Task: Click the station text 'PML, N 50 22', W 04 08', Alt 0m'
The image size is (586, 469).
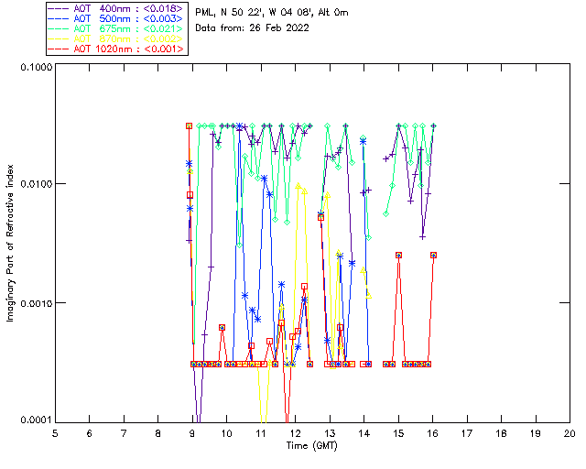Action: point(272,13)
